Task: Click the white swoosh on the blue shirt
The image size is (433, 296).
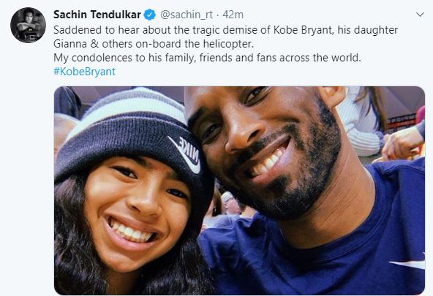Action: [407, 263]
